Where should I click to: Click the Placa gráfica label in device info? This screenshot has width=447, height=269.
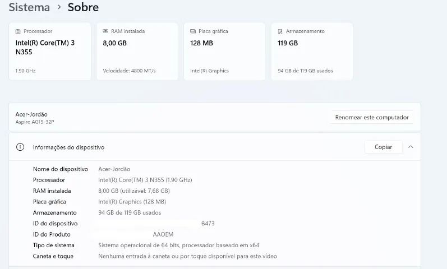coord(49,202)
